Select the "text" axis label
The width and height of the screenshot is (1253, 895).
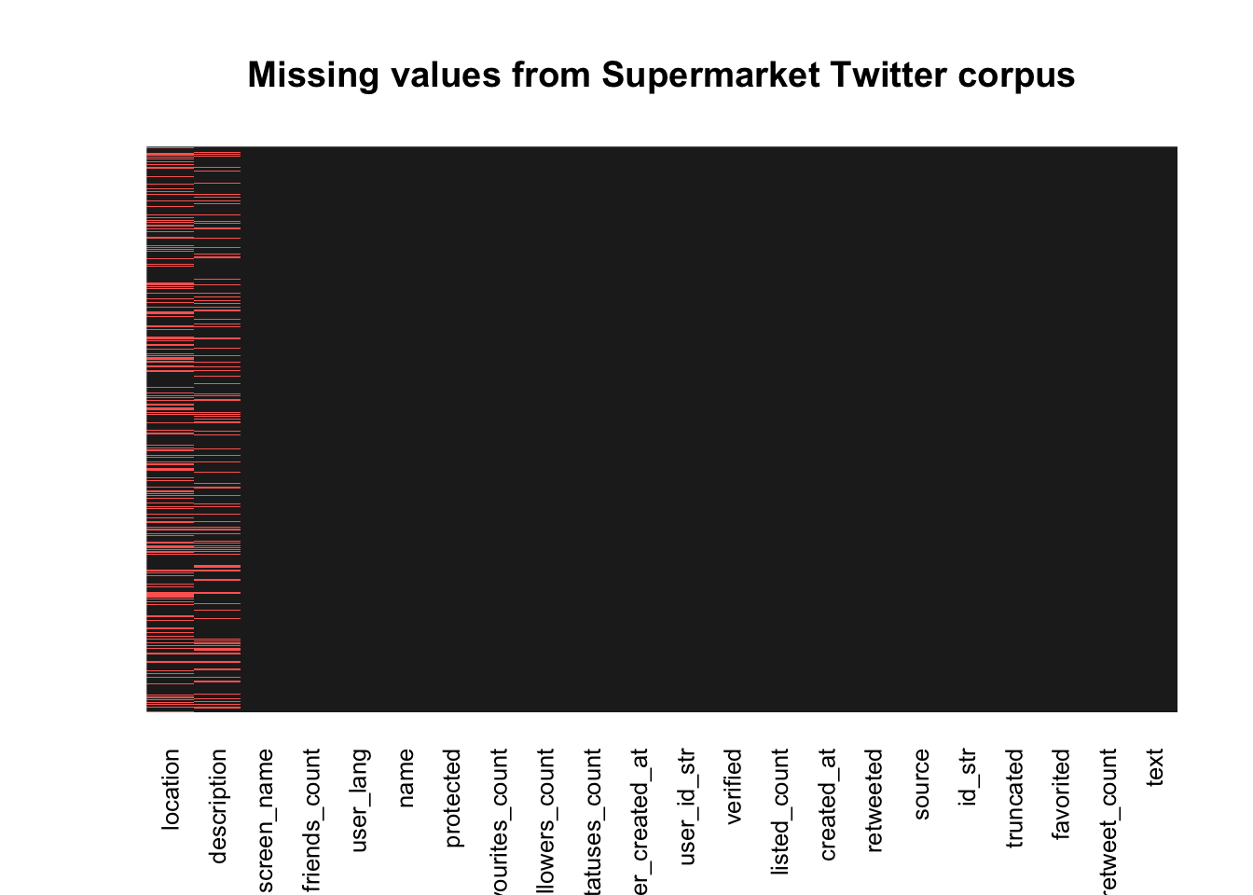click(x=1157, y=767)
